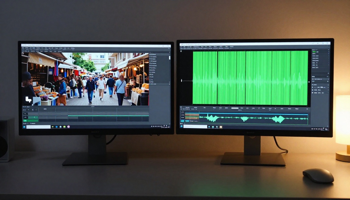Image resolution: width=350 pixels, height=200 pixels.
Task: Click the lower waveform overview track
Action: pos(253,119)
